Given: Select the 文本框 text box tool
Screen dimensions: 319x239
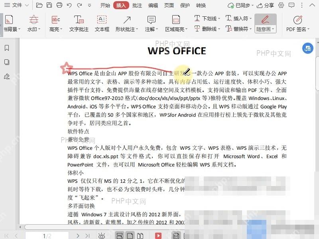Looking at the screenshot, I should click(102, 24).
